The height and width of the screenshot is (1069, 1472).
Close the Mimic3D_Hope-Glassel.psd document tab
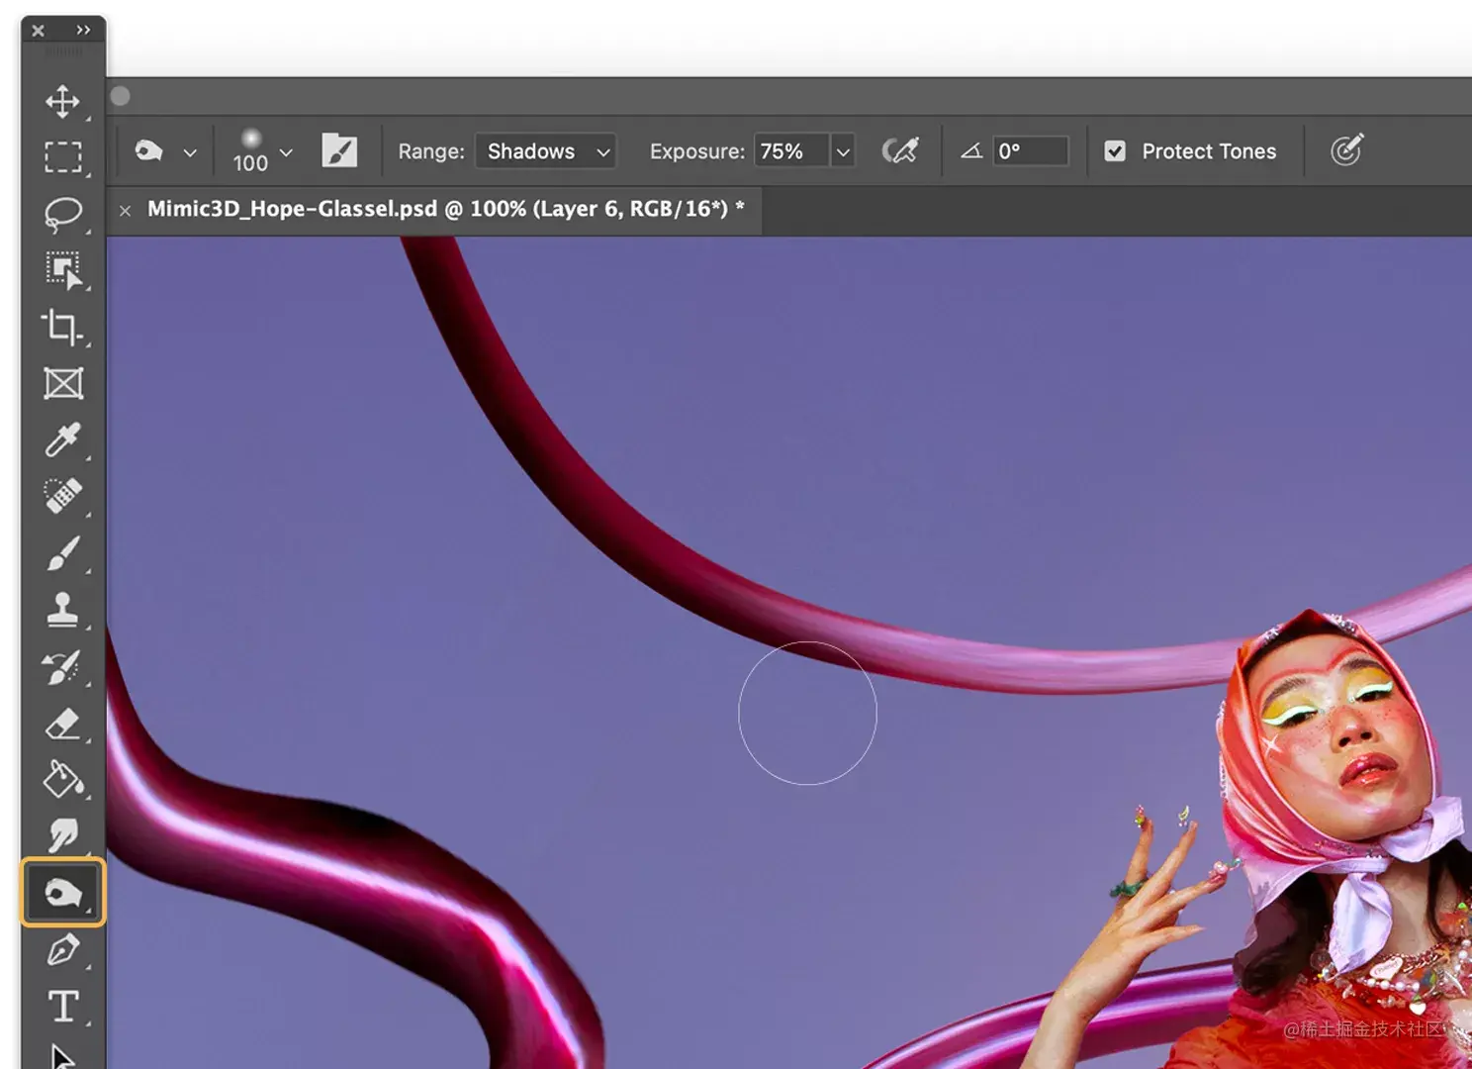(126, 210)
